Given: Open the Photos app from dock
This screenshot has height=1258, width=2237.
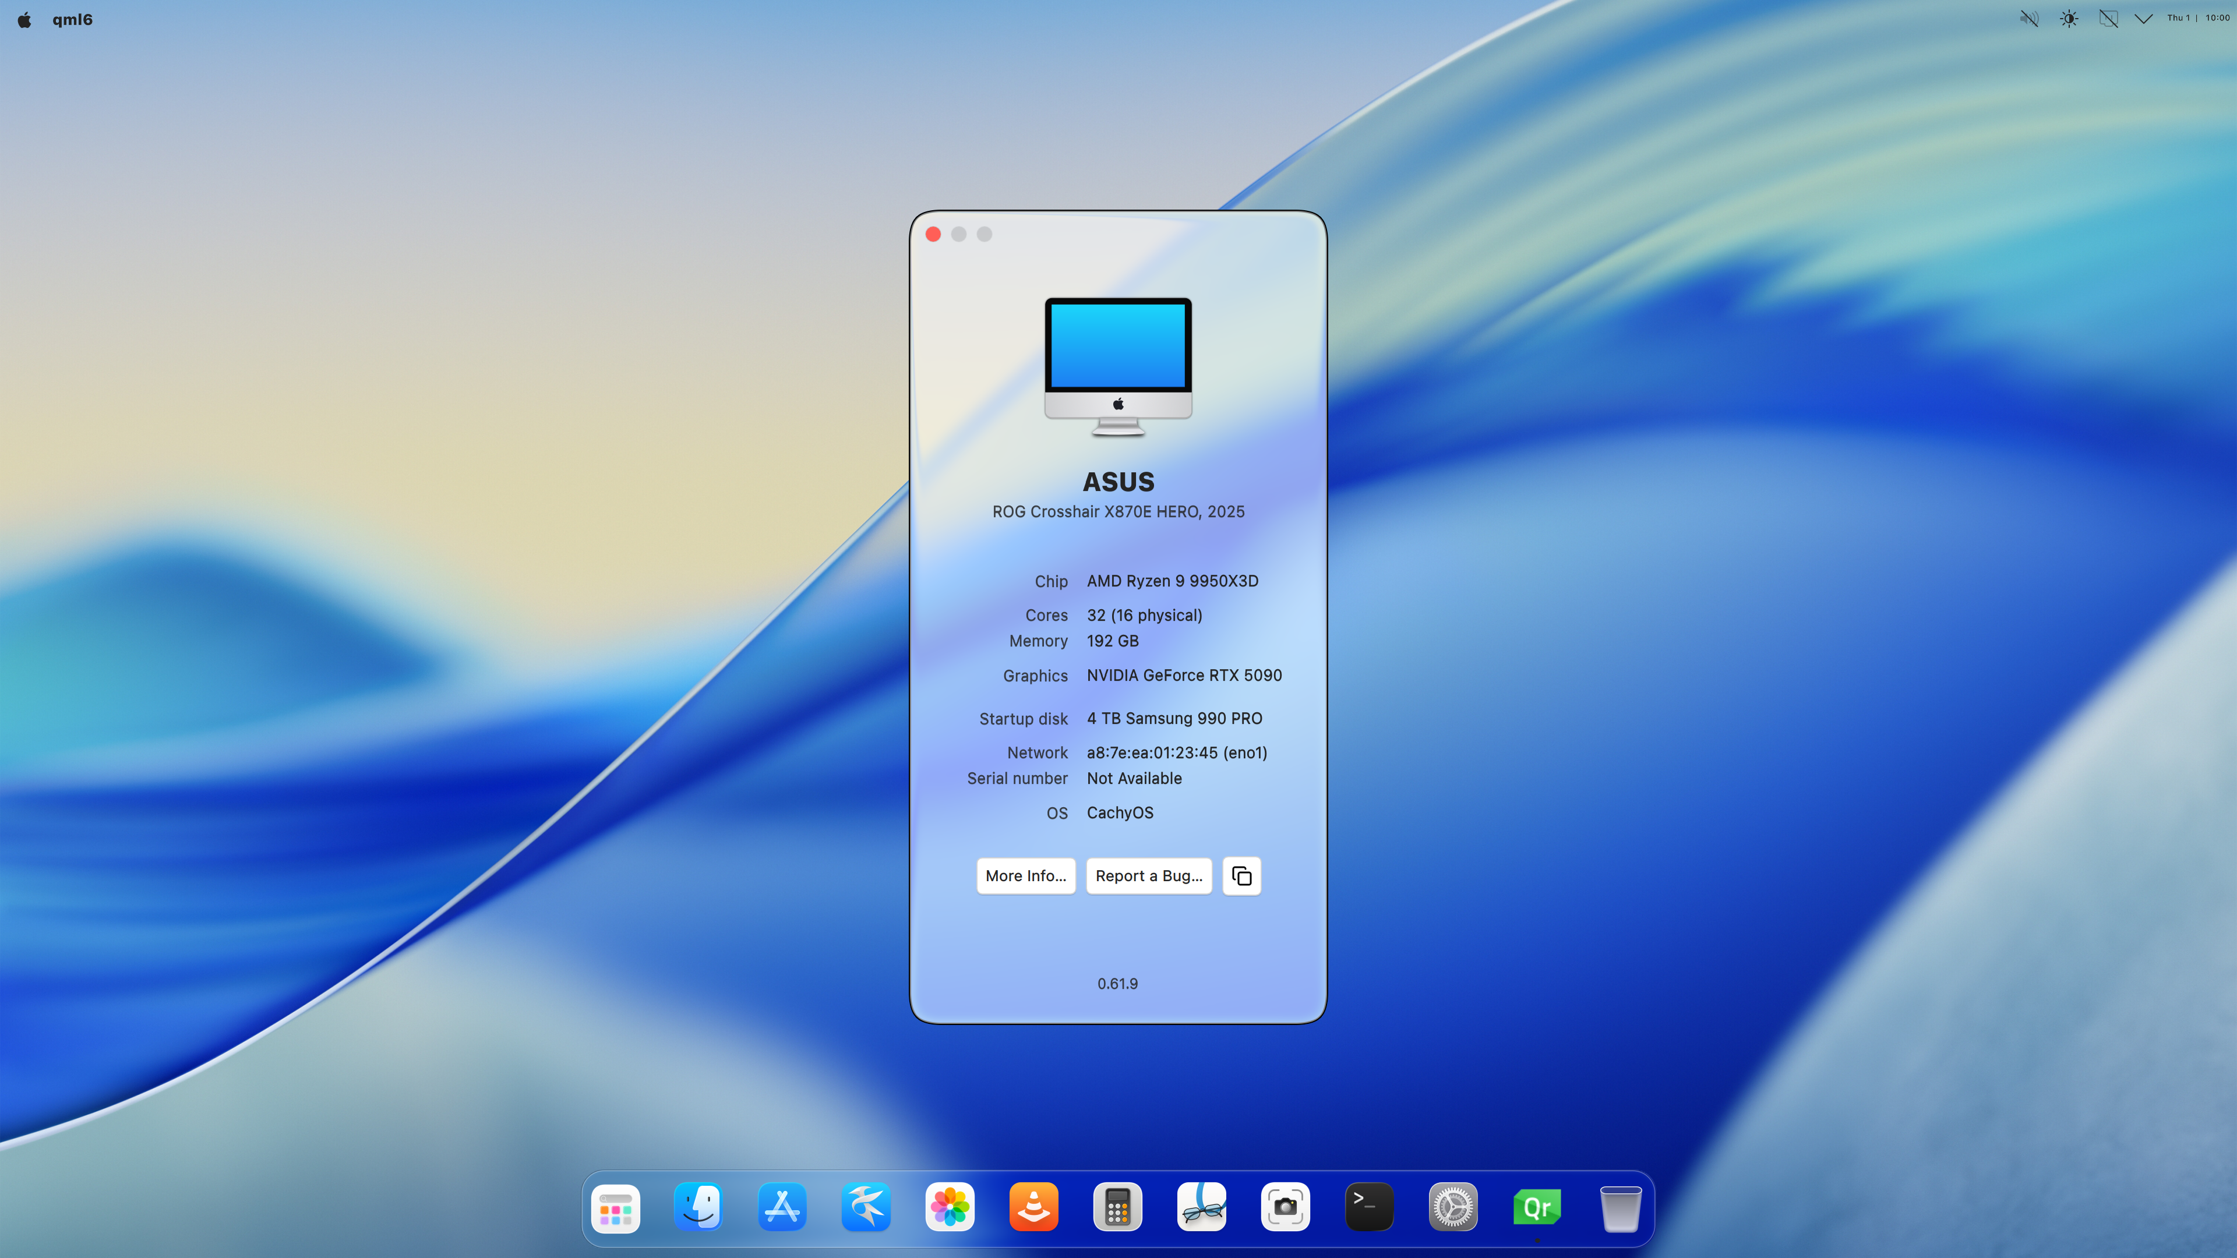Looking at the screenshot, I should (x=950, y=1208).
